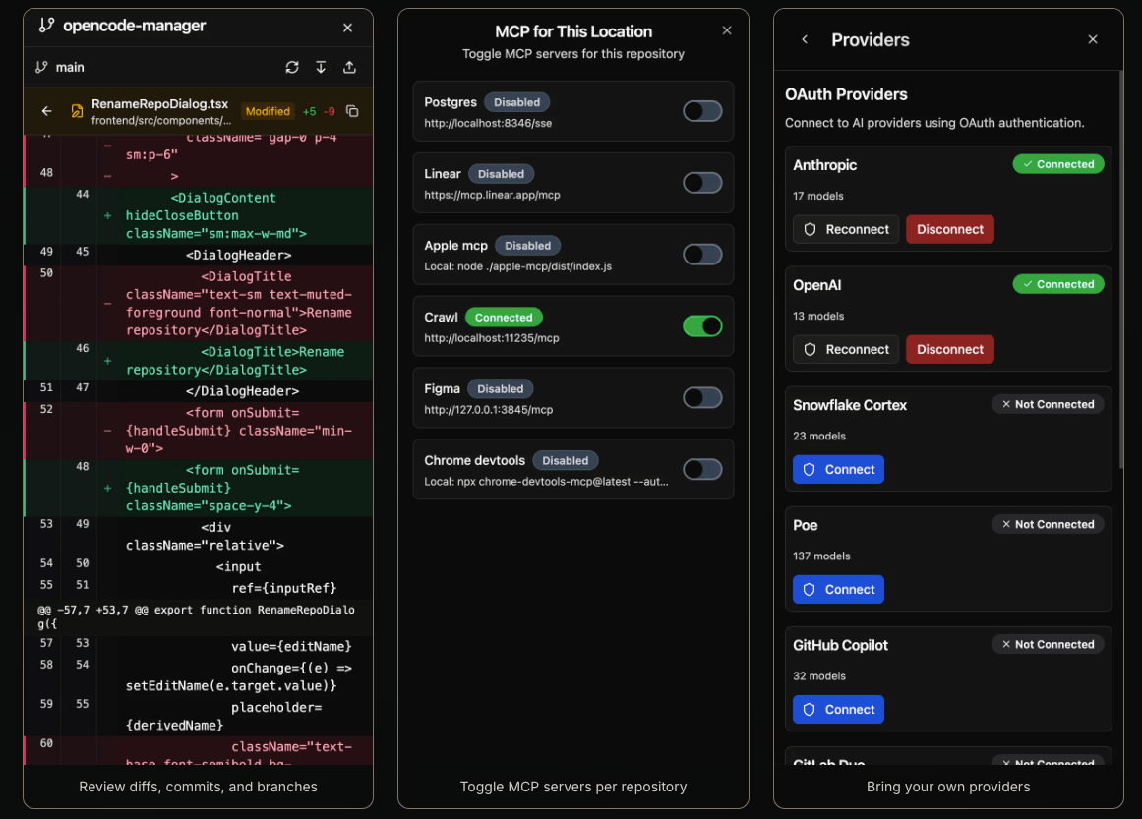1142x819 pixels.
Task: Click the Postgres URL http://localhost:8346/sse
Action: point(488,123)
